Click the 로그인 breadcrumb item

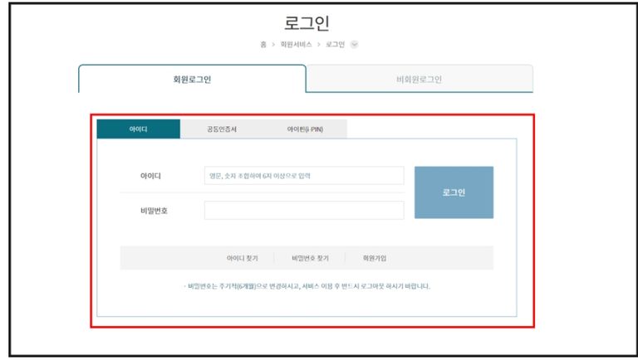click(x=334, y=45)
